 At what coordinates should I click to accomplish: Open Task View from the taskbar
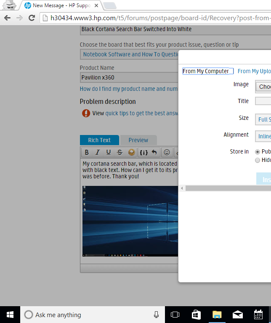click(175, 315)
